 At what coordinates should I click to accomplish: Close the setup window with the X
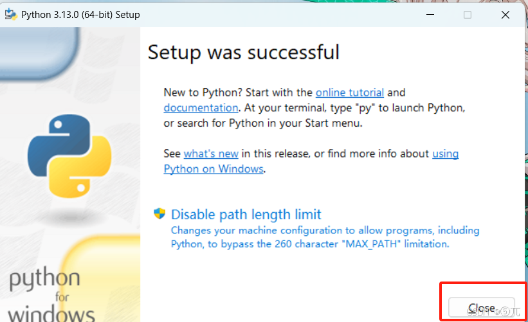pos(505,15)
